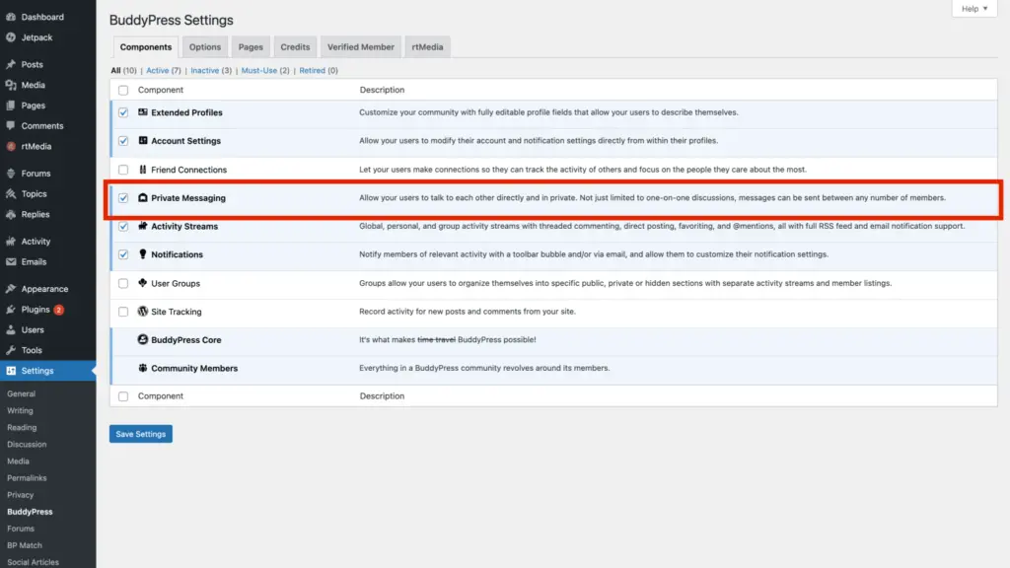Enable the User Groups checkbox
The image size is (1010, 568).
point(123,284)
